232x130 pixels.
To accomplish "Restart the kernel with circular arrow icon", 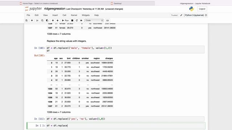I will pos(76,21).
